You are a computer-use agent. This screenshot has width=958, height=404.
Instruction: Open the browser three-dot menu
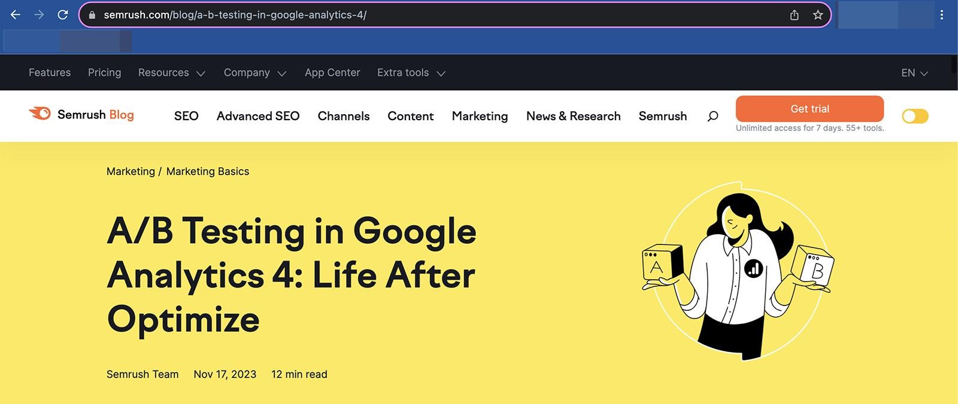coord(942,15)
